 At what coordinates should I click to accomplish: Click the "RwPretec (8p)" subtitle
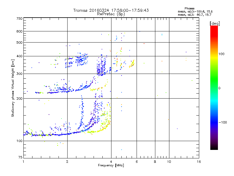tap(111, 14)
